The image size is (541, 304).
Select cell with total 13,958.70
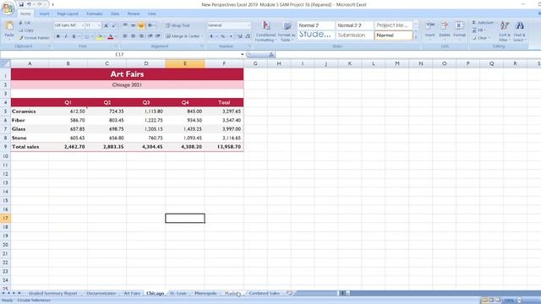click(x=224, y=147)
